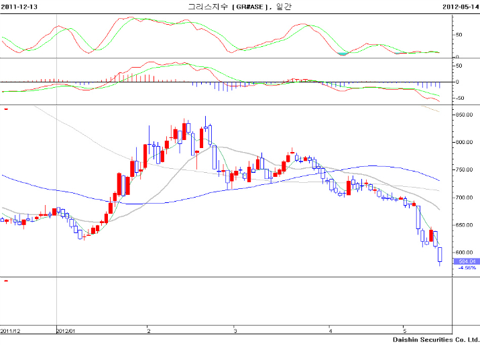Select the 2011/12 time axis label
480x345 pixels.
[x=11, y=331]
